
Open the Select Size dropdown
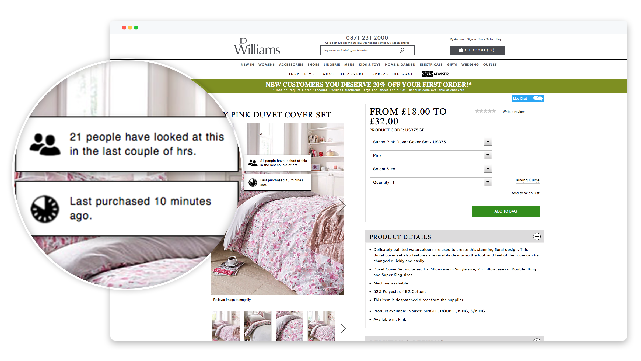click(x=431, y=169)
